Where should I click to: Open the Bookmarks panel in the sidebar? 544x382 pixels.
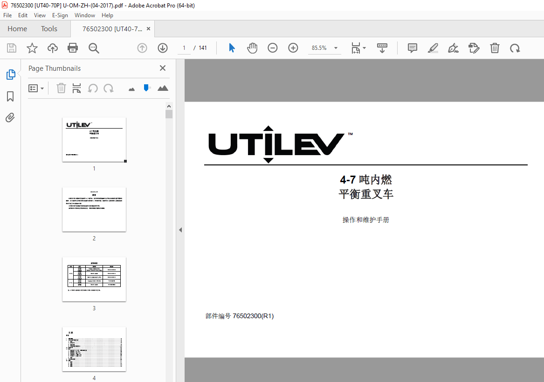[x=10, y=96]
